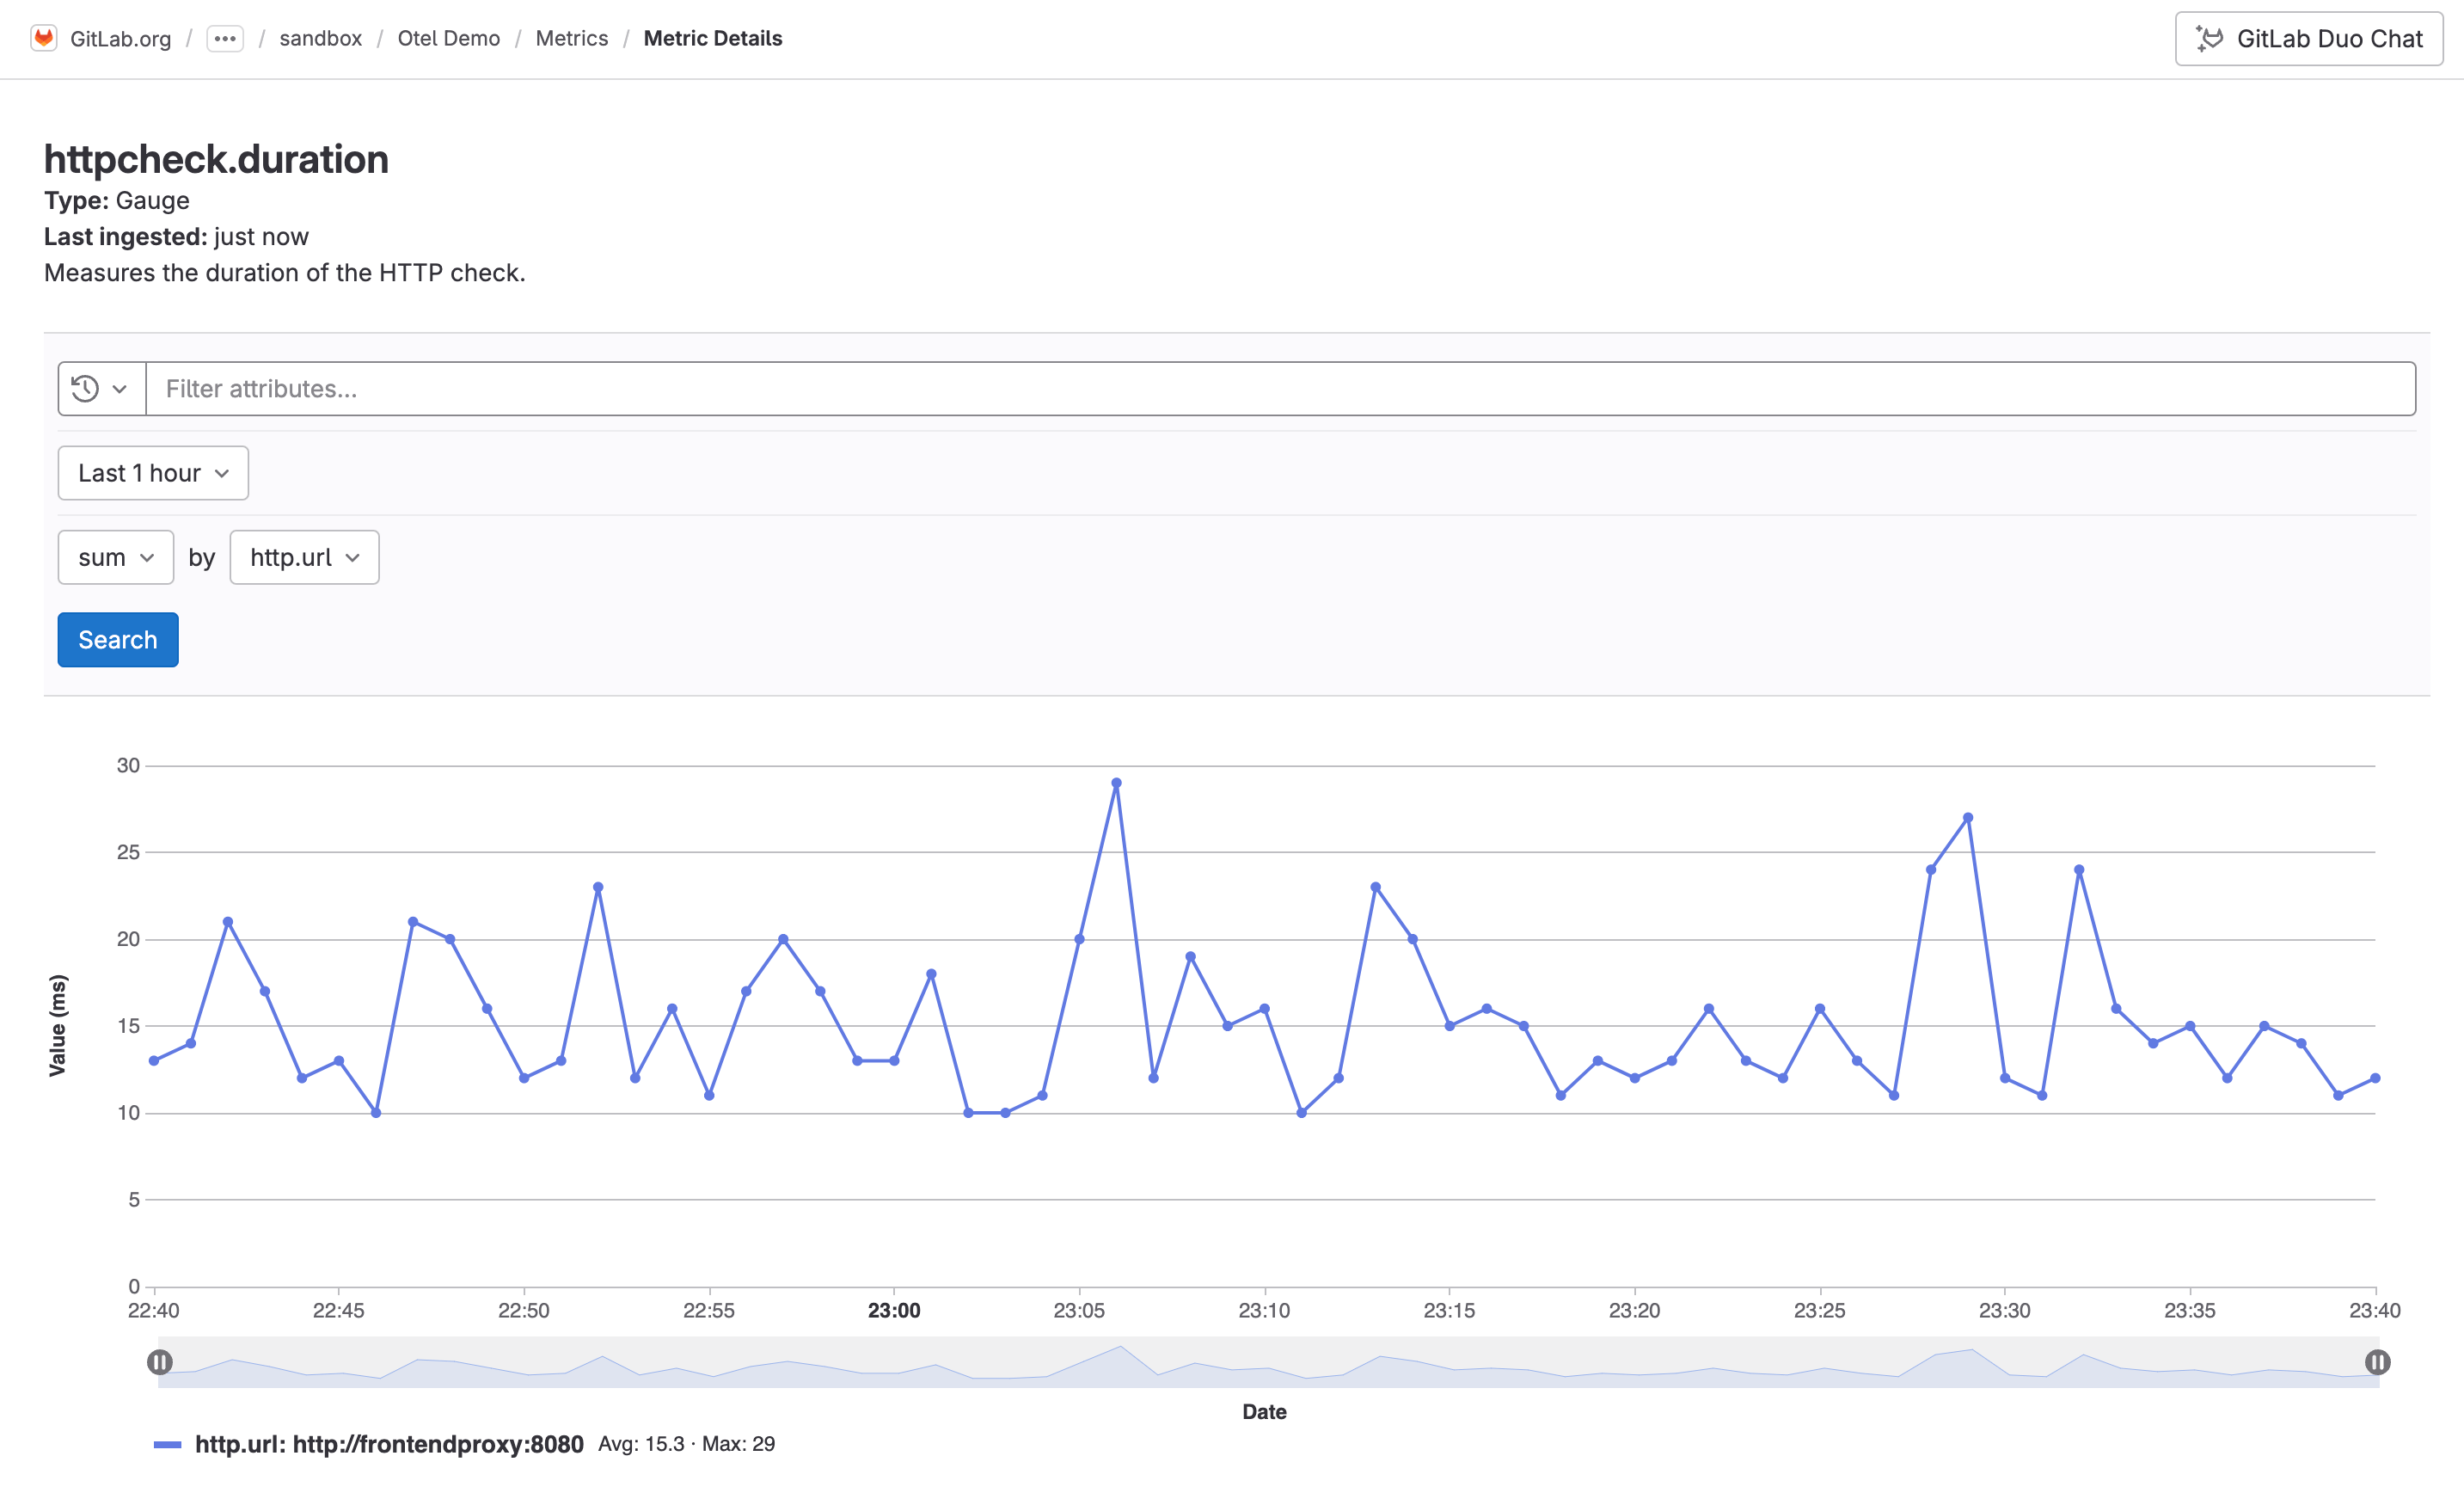Screen dimensions: 2464x1499
Task: Click the legend line marker for frontendproxy
Action: click(170, 1444)
